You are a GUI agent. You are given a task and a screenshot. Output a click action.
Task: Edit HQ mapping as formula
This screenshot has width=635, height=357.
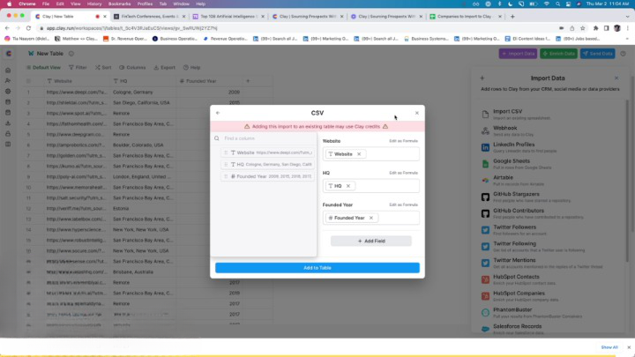tap(403, 173)
